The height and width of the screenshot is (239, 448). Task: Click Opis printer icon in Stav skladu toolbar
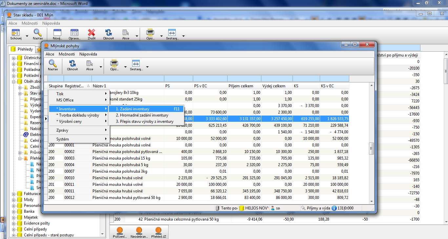point(150,33)
